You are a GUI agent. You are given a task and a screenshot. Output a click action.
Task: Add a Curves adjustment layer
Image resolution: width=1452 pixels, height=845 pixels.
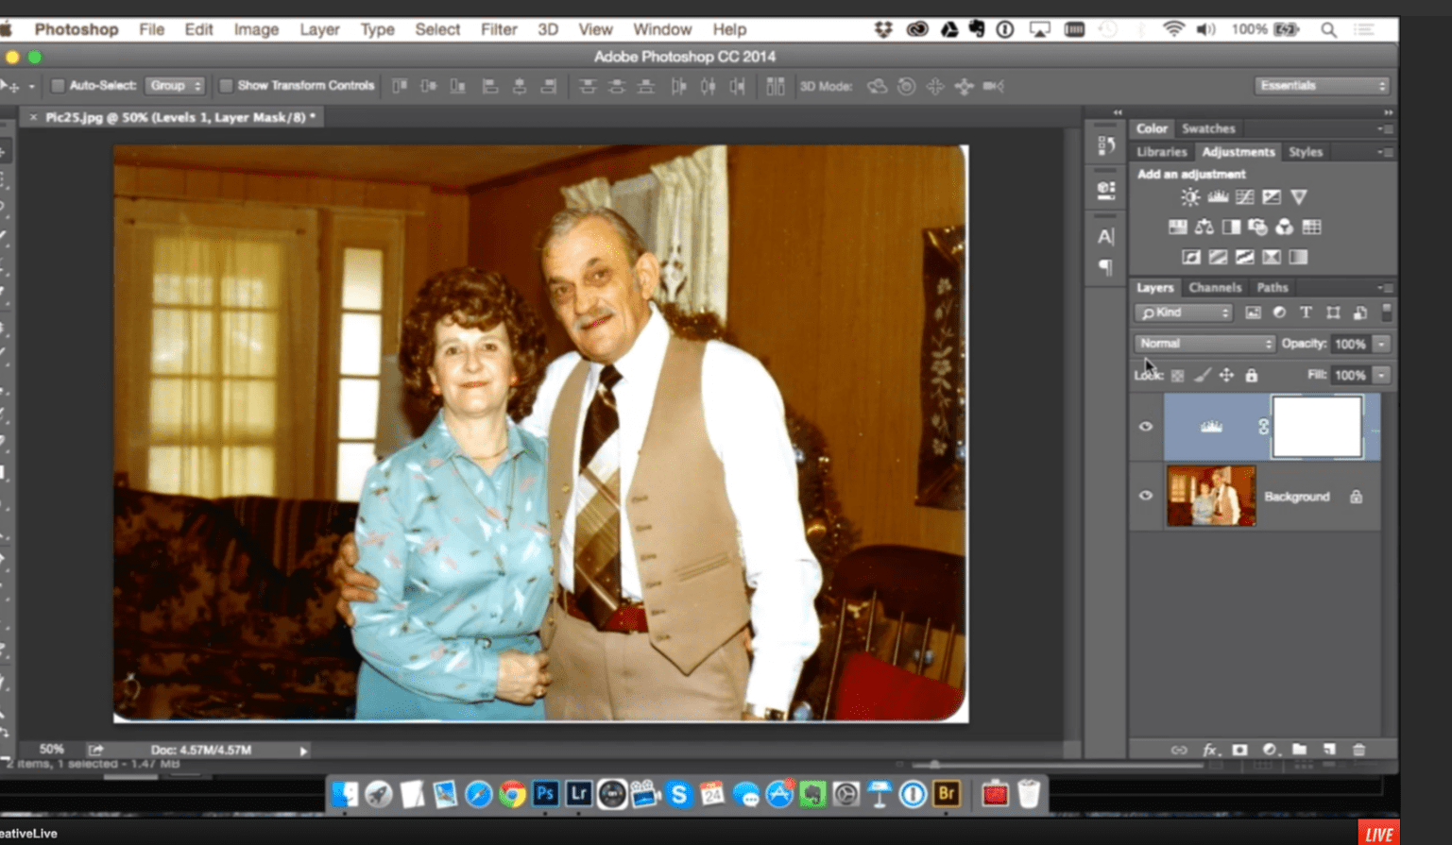coord(1245,196)
